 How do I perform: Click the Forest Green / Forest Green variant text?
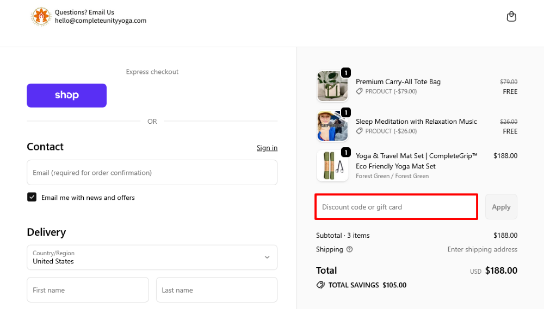pyautogui.click(x=392, y=176)
